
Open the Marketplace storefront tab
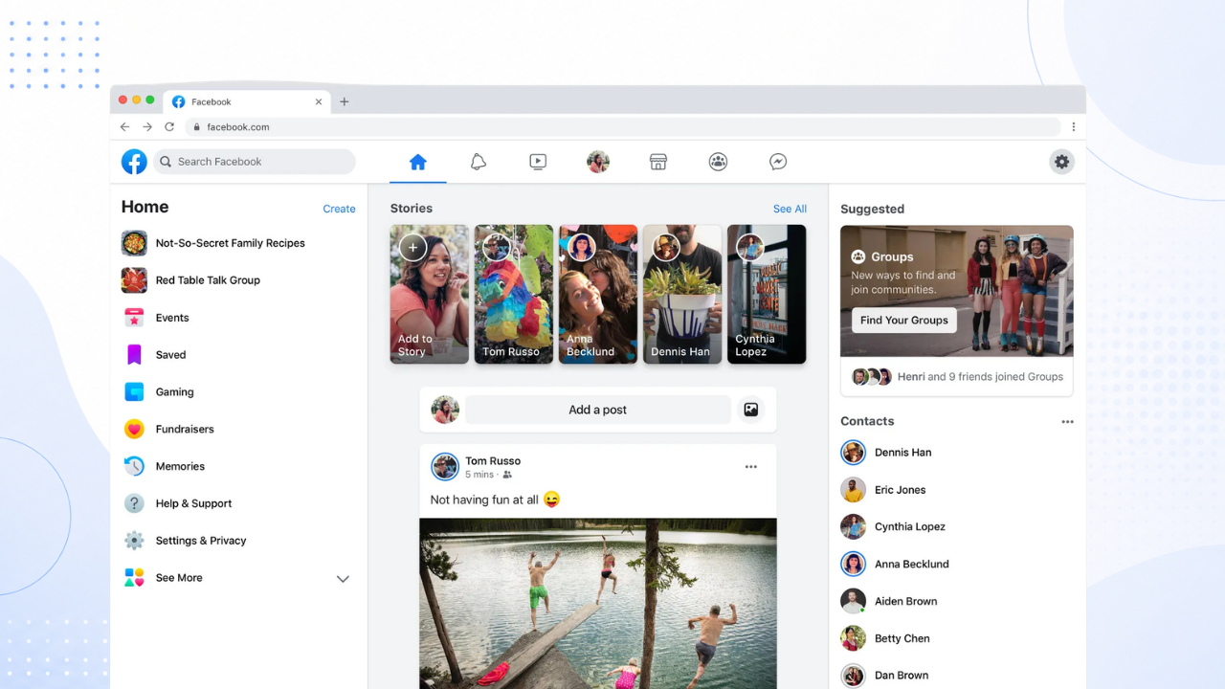click(x=658, y=163)
